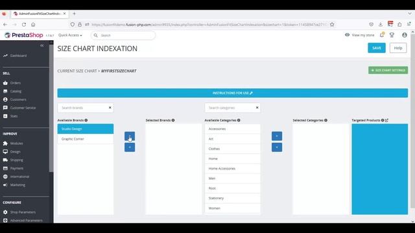
Task: Go to browser home page
Action: (x=33, y=25)
